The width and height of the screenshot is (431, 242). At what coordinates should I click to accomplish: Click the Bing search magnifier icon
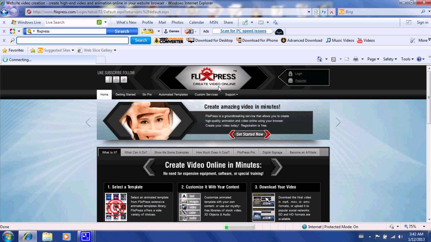point(423,12)
